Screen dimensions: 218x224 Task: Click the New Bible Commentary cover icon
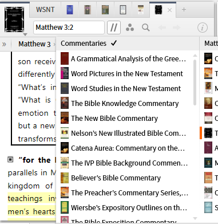point(65,118)
